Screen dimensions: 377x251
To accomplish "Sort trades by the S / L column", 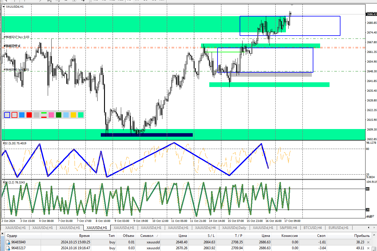I will [203, 236].
